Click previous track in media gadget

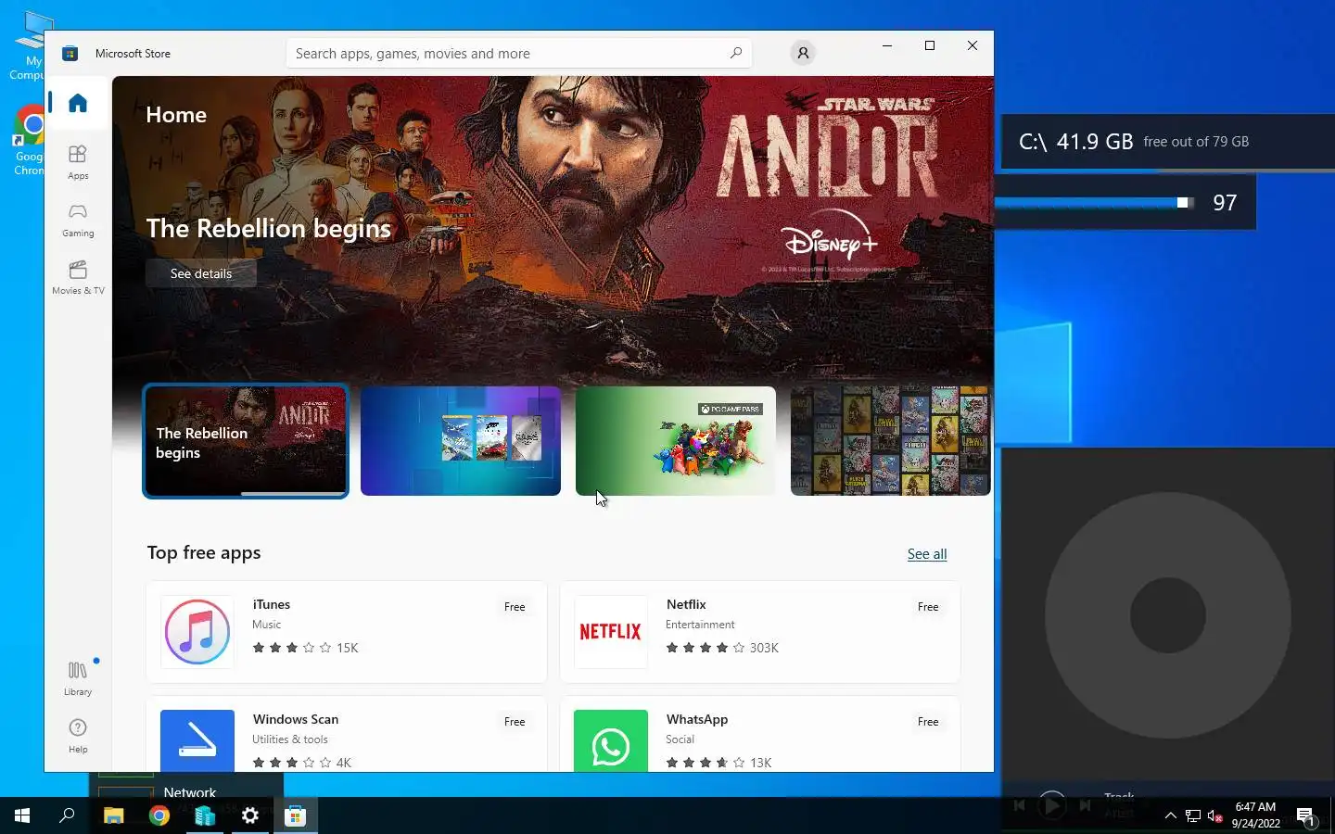(x=1019, y=805)
